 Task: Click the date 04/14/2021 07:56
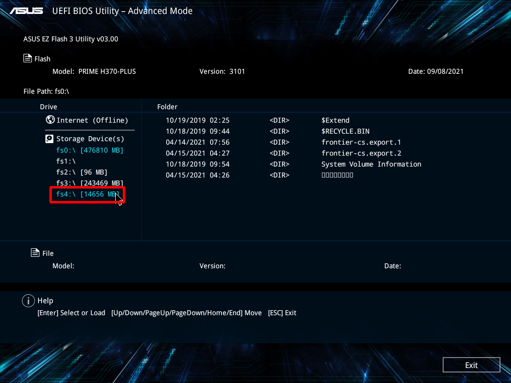198,142
